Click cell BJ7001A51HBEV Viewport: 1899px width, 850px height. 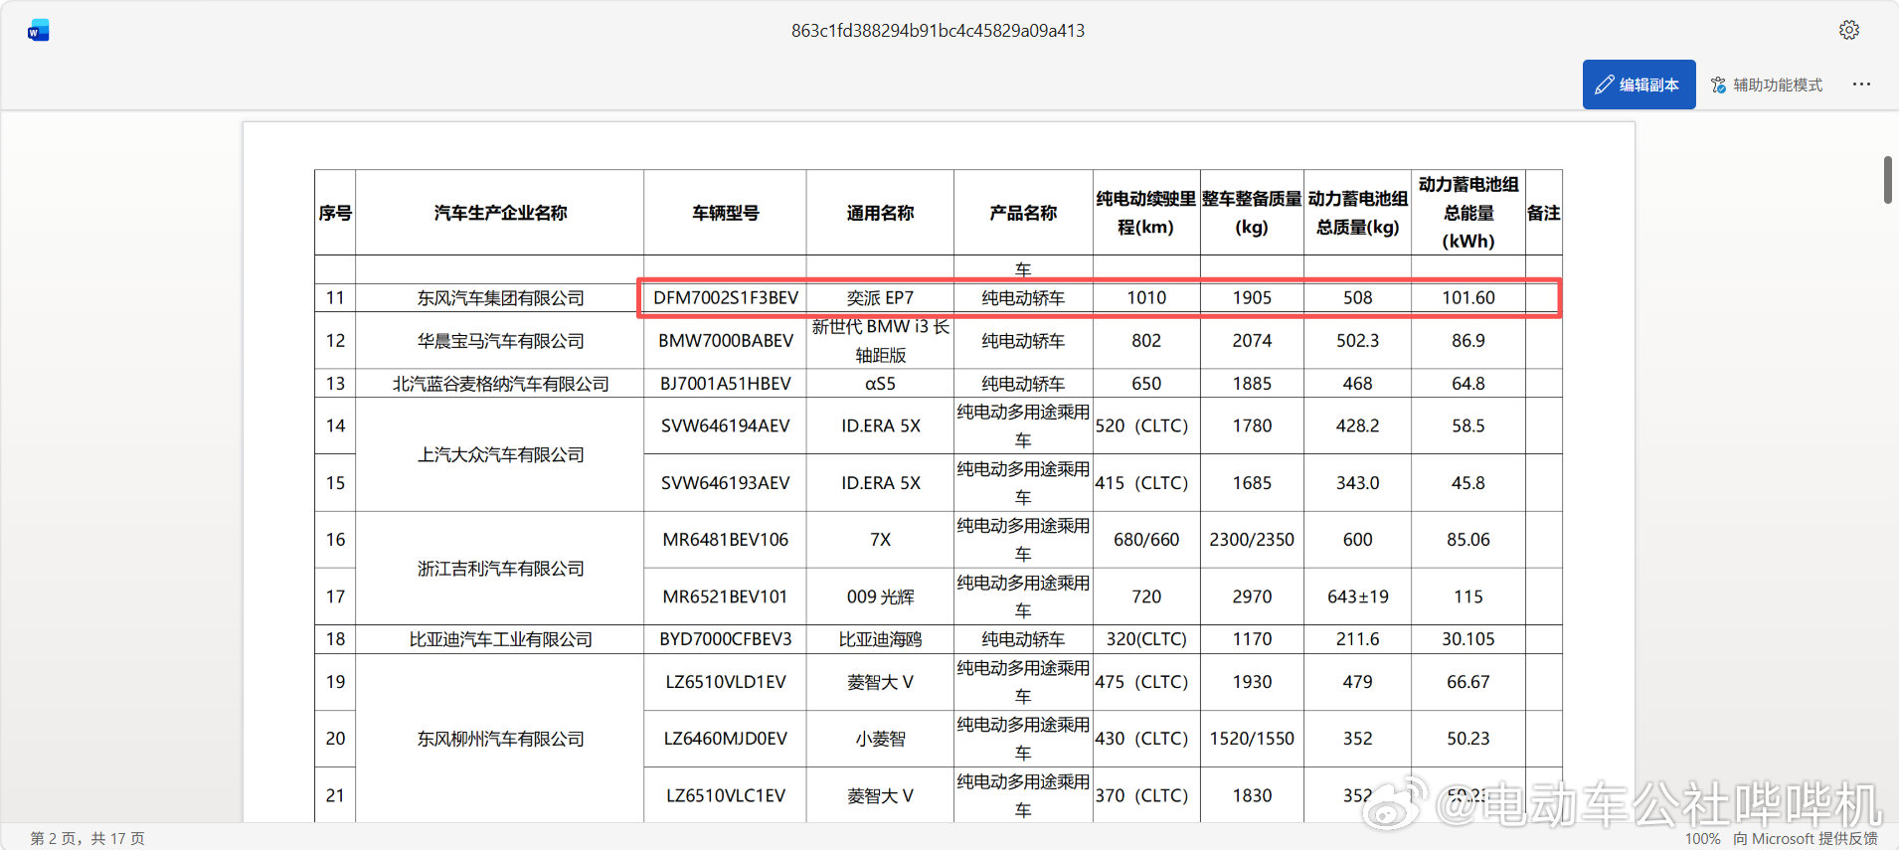coord(726,383)
